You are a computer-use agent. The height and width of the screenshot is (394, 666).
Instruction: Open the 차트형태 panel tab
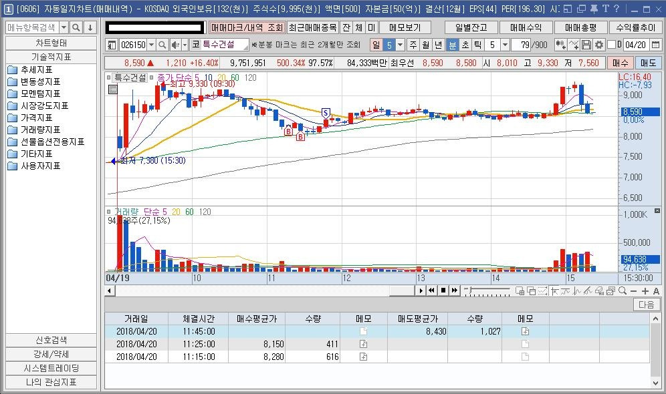point(51,43)
